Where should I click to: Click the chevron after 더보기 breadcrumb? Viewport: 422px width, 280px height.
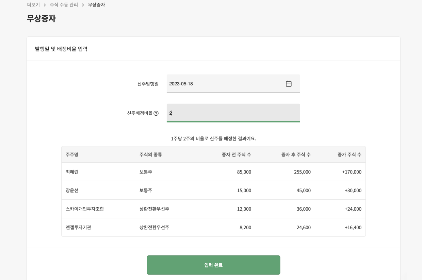tap(45, 5)
